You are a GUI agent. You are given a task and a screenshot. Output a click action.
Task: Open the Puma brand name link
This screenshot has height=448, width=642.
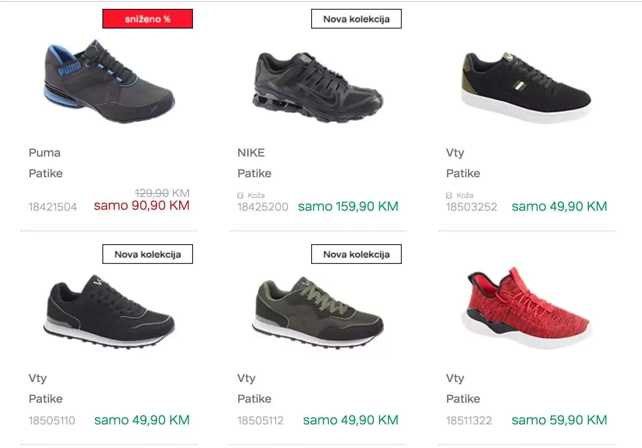pos(45,153)
